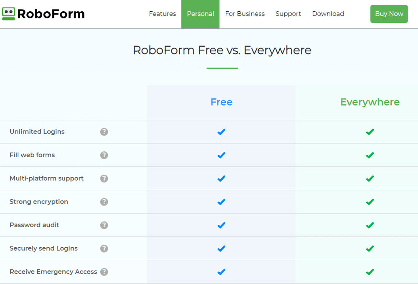Navigate to the Support page

pyautogui.click(x=288, y=14)
